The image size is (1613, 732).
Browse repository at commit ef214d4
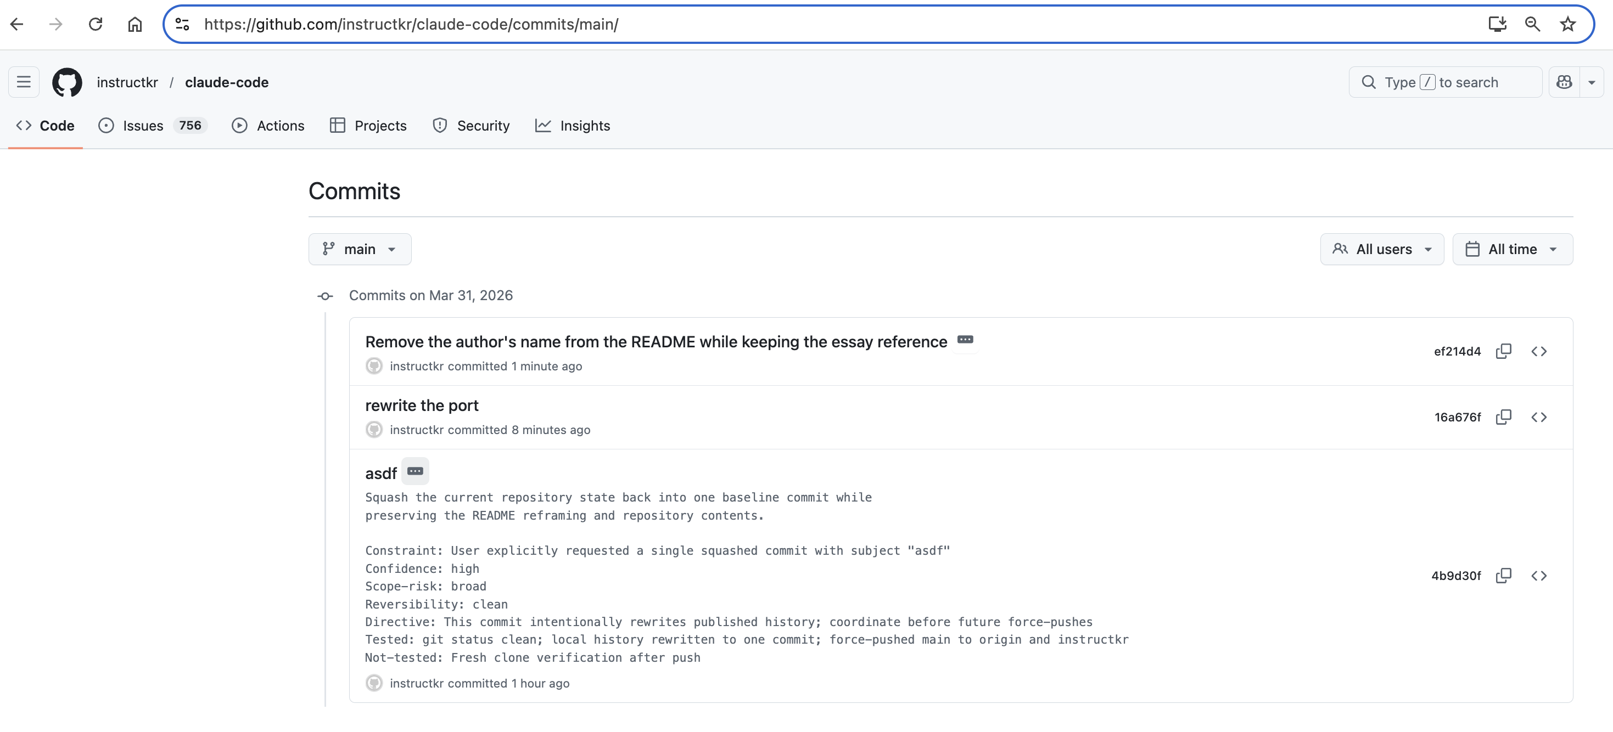point(1538,351)
